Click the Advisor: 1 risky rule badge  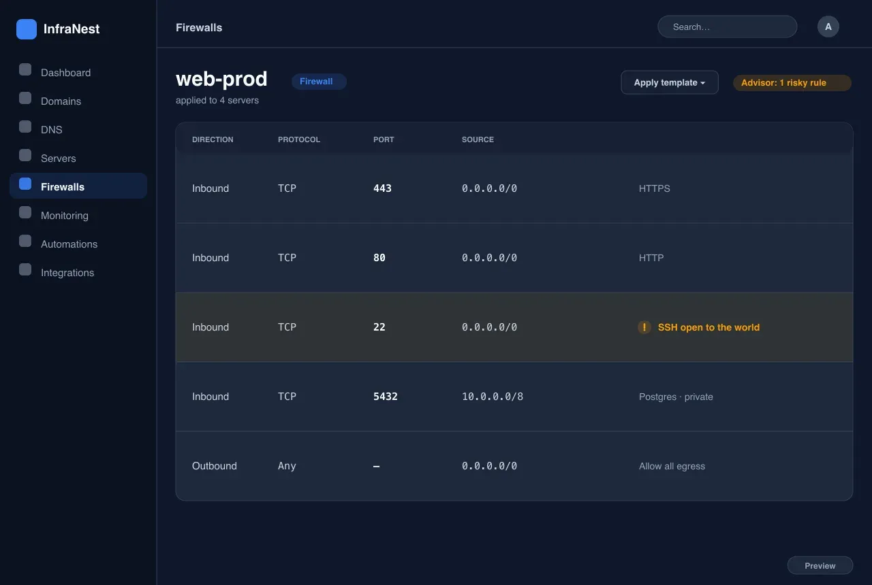pyautogui.click(x=792, y=82)
